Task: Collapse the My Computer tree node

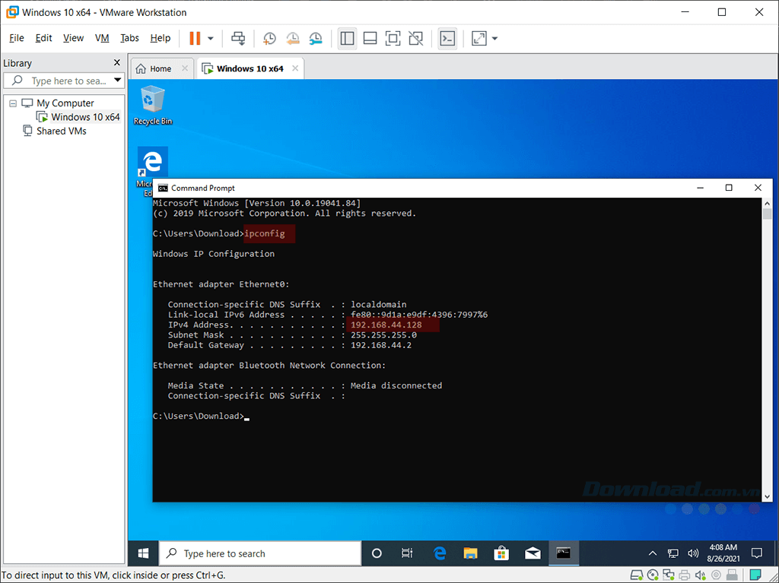Action: point(13,103)
